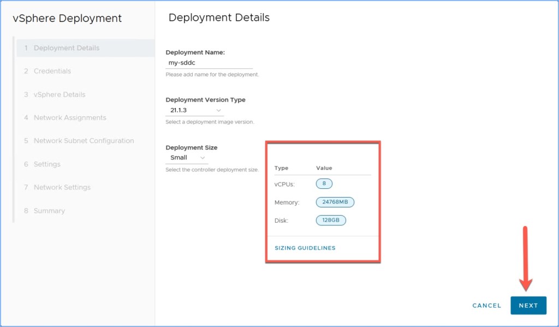Open the Sizing Guidelines link
Viewport: 559px width, 327px height.
tap(305, 248)
